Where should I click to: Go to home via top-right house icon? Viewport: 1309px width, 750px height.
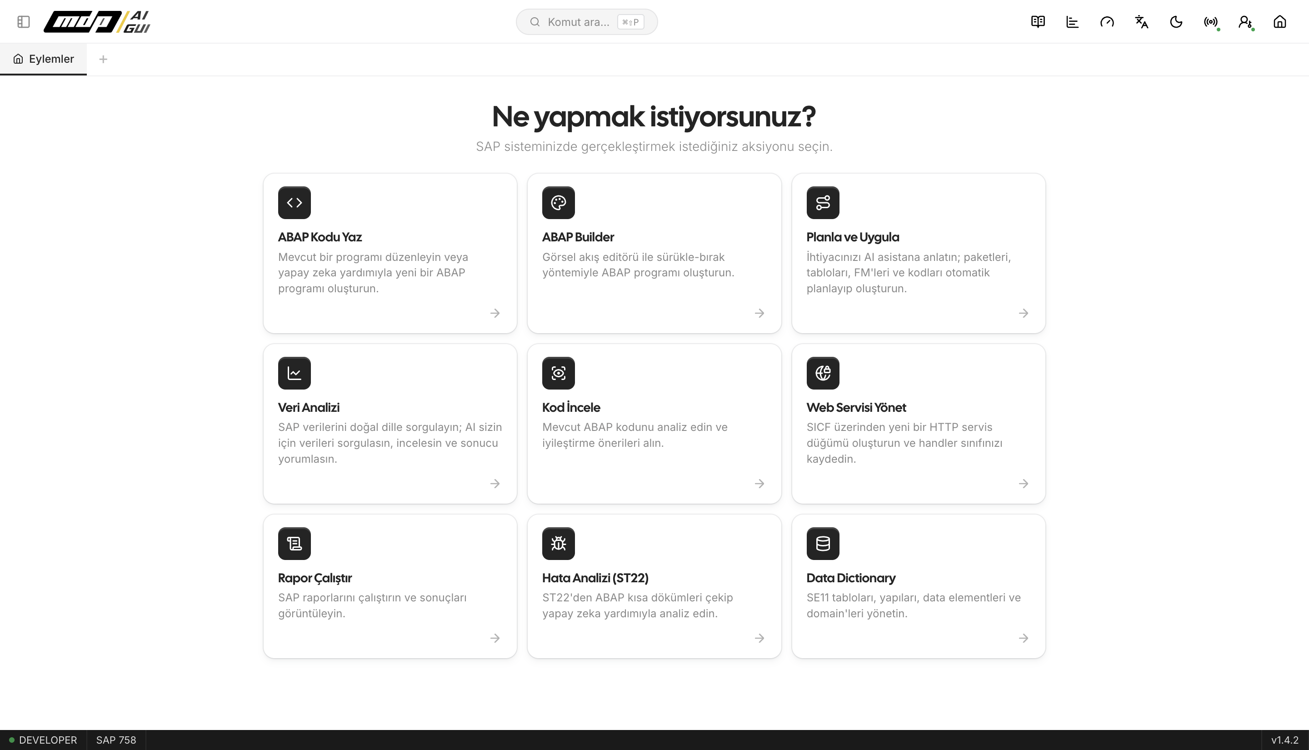pos(1279,22)
